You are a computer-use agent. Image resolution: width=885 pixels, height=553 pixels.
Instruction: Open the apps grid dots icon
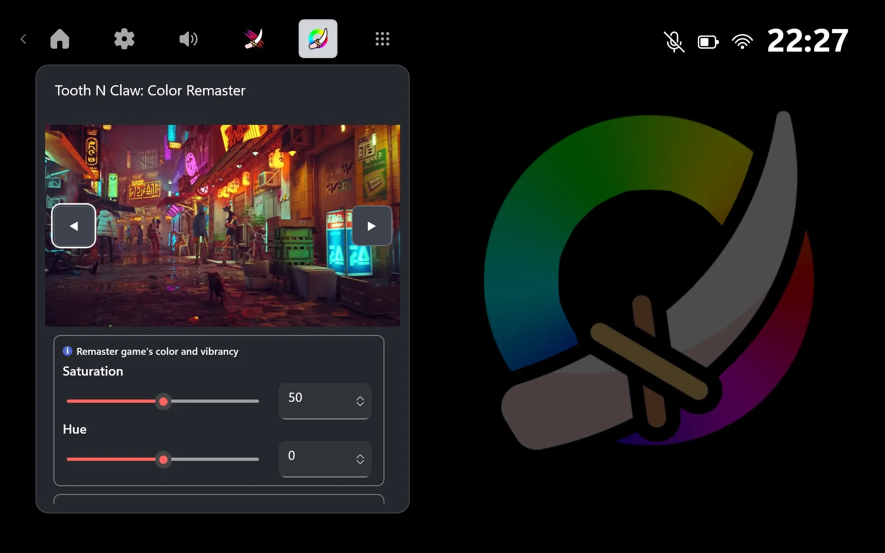383,39
